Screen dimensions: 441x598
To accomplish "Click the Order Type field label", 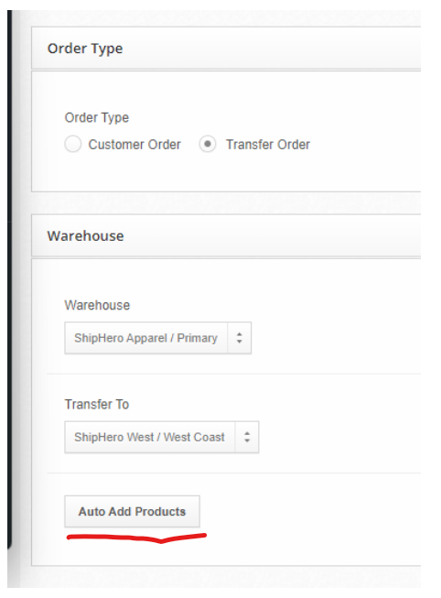I will (x=97, y=118).
